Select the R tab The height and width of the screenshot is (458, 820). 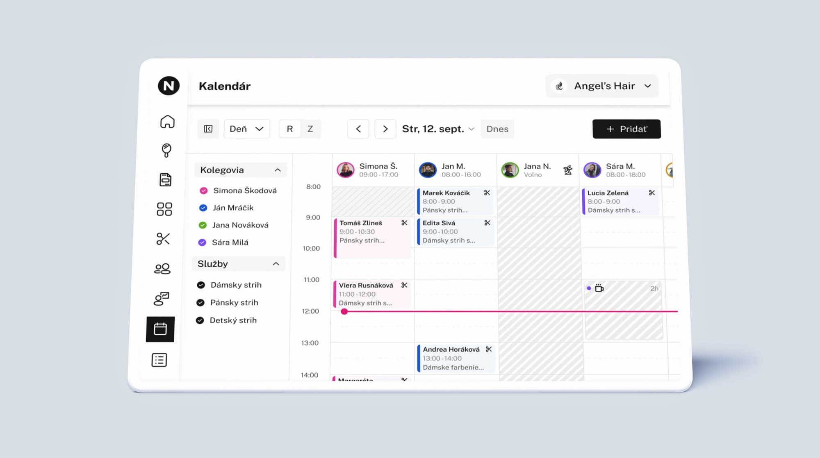(x=289, y=129)
